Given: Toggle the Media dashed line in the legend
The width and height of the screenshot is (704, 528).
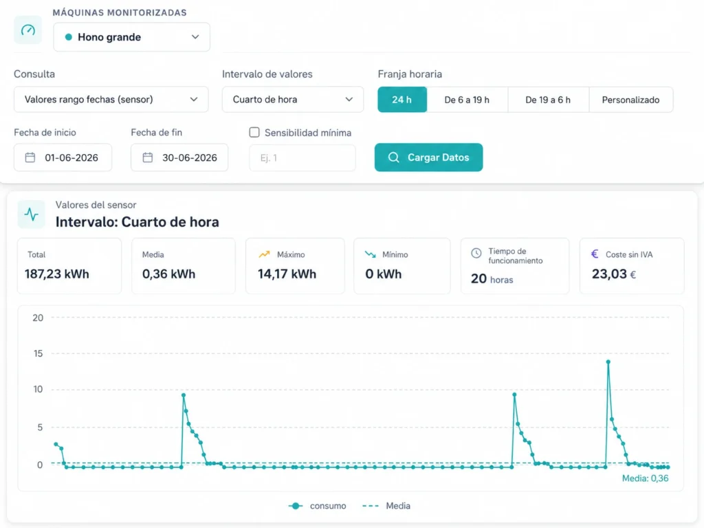Looking at the screenshot, I should 386,506.
